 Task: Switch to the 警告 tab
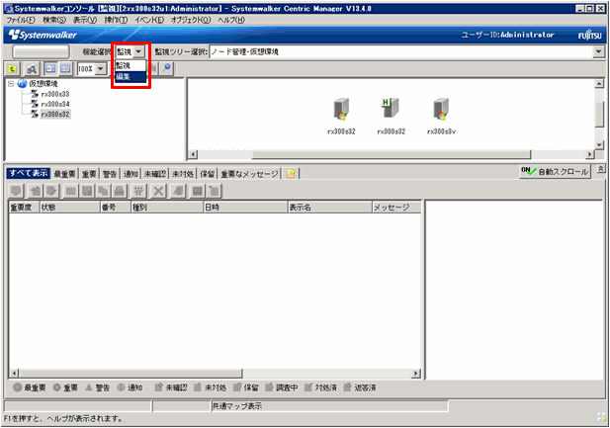(110, 174)
